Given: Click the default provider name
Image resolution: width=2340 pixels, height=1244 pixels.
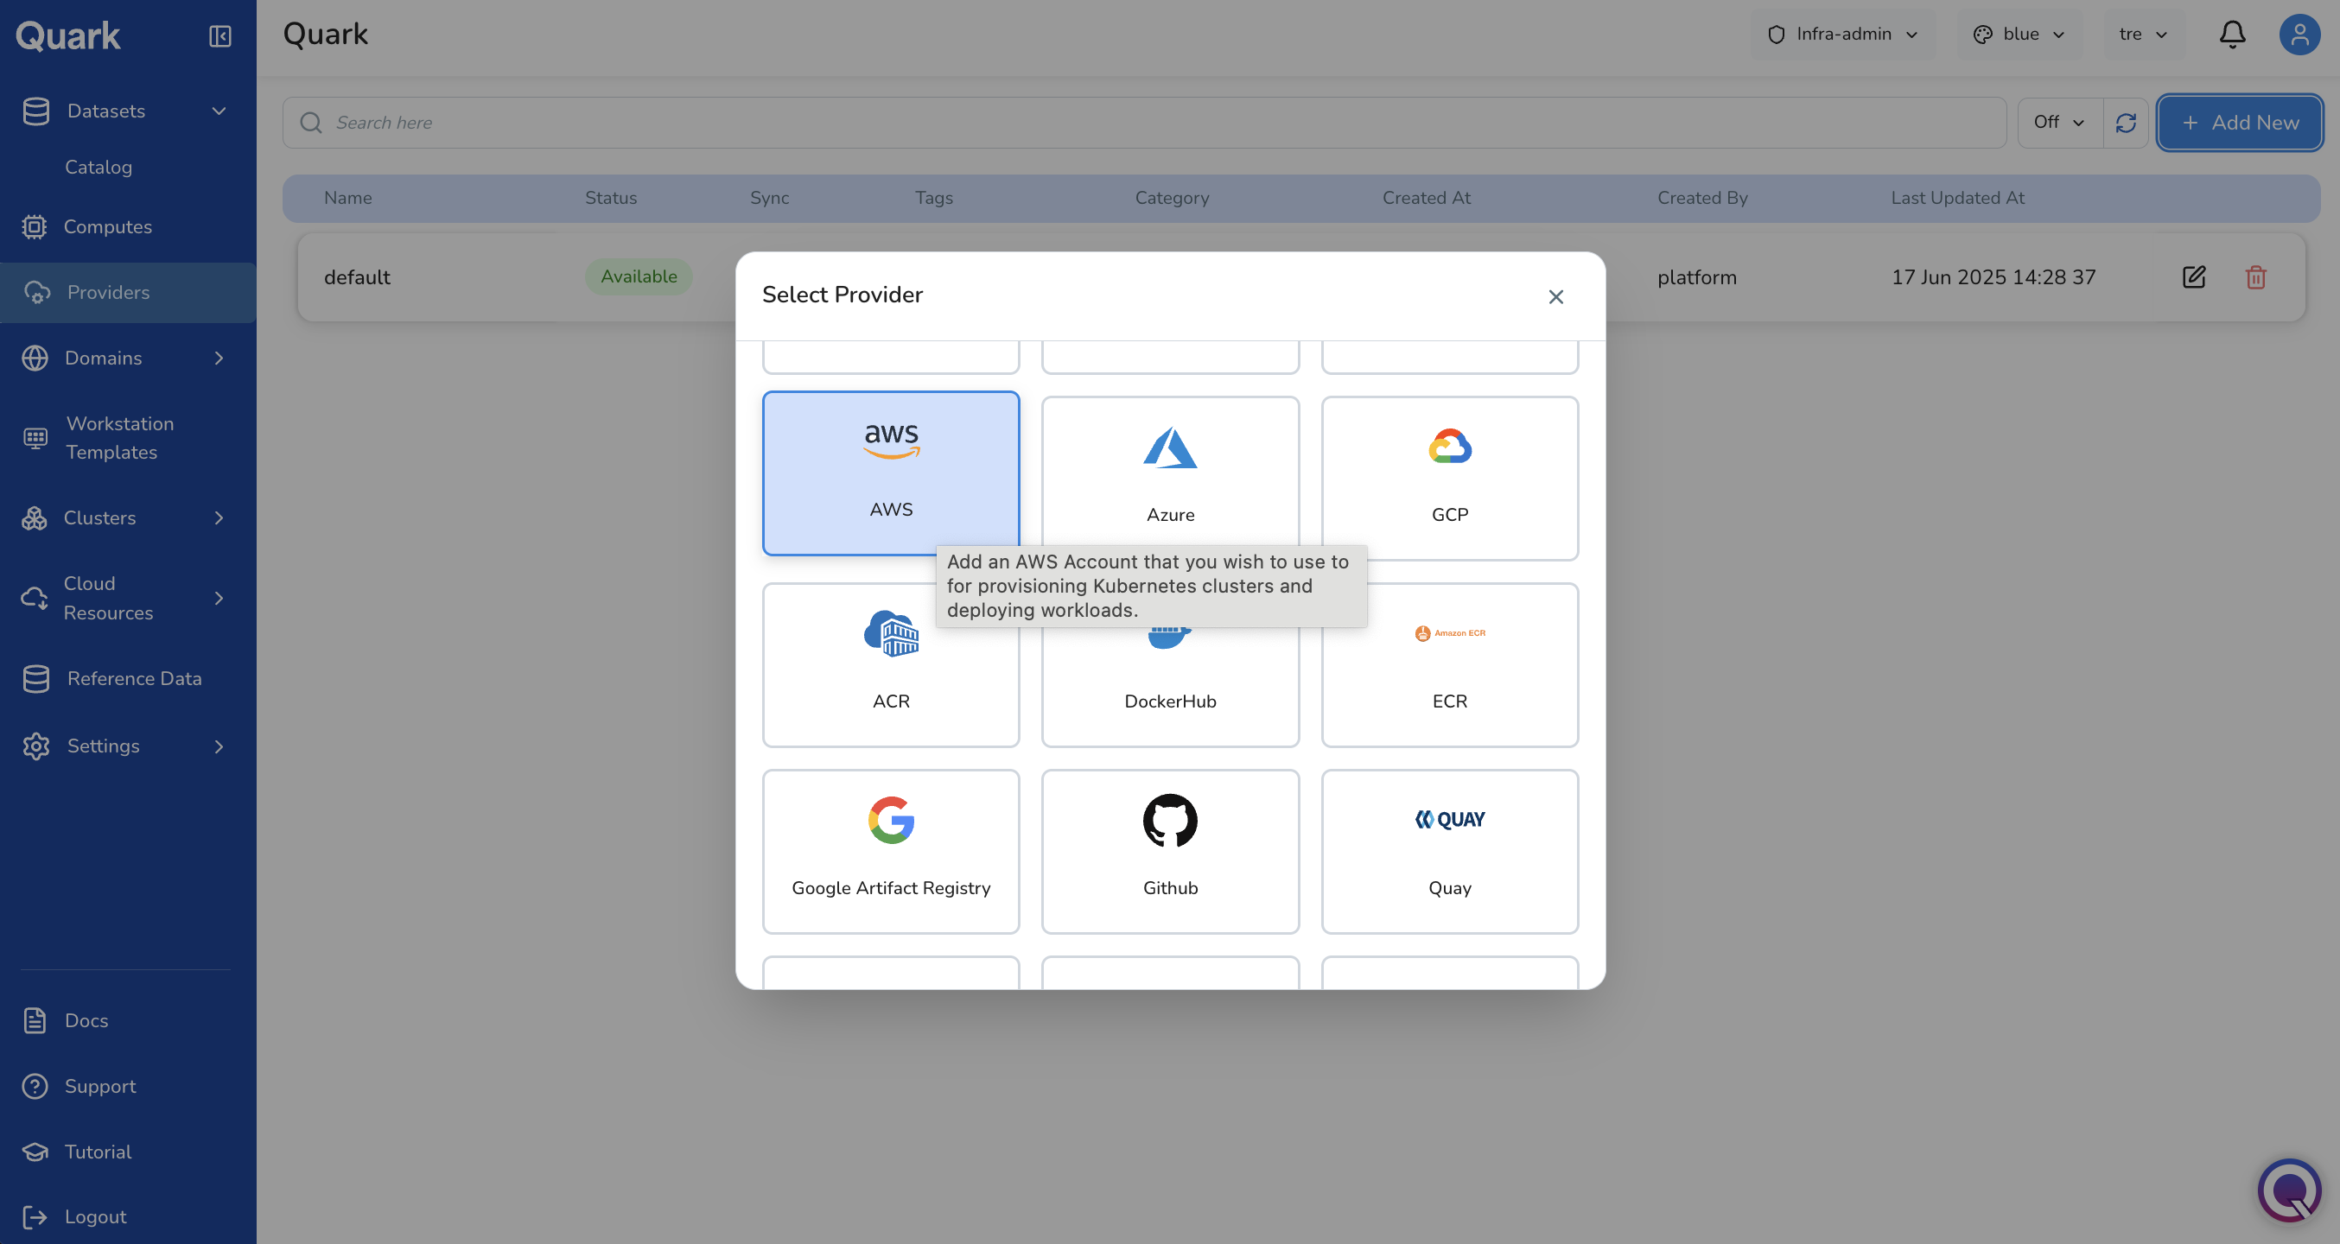Looking at the screenshot, I should click(x=357, y=277).
